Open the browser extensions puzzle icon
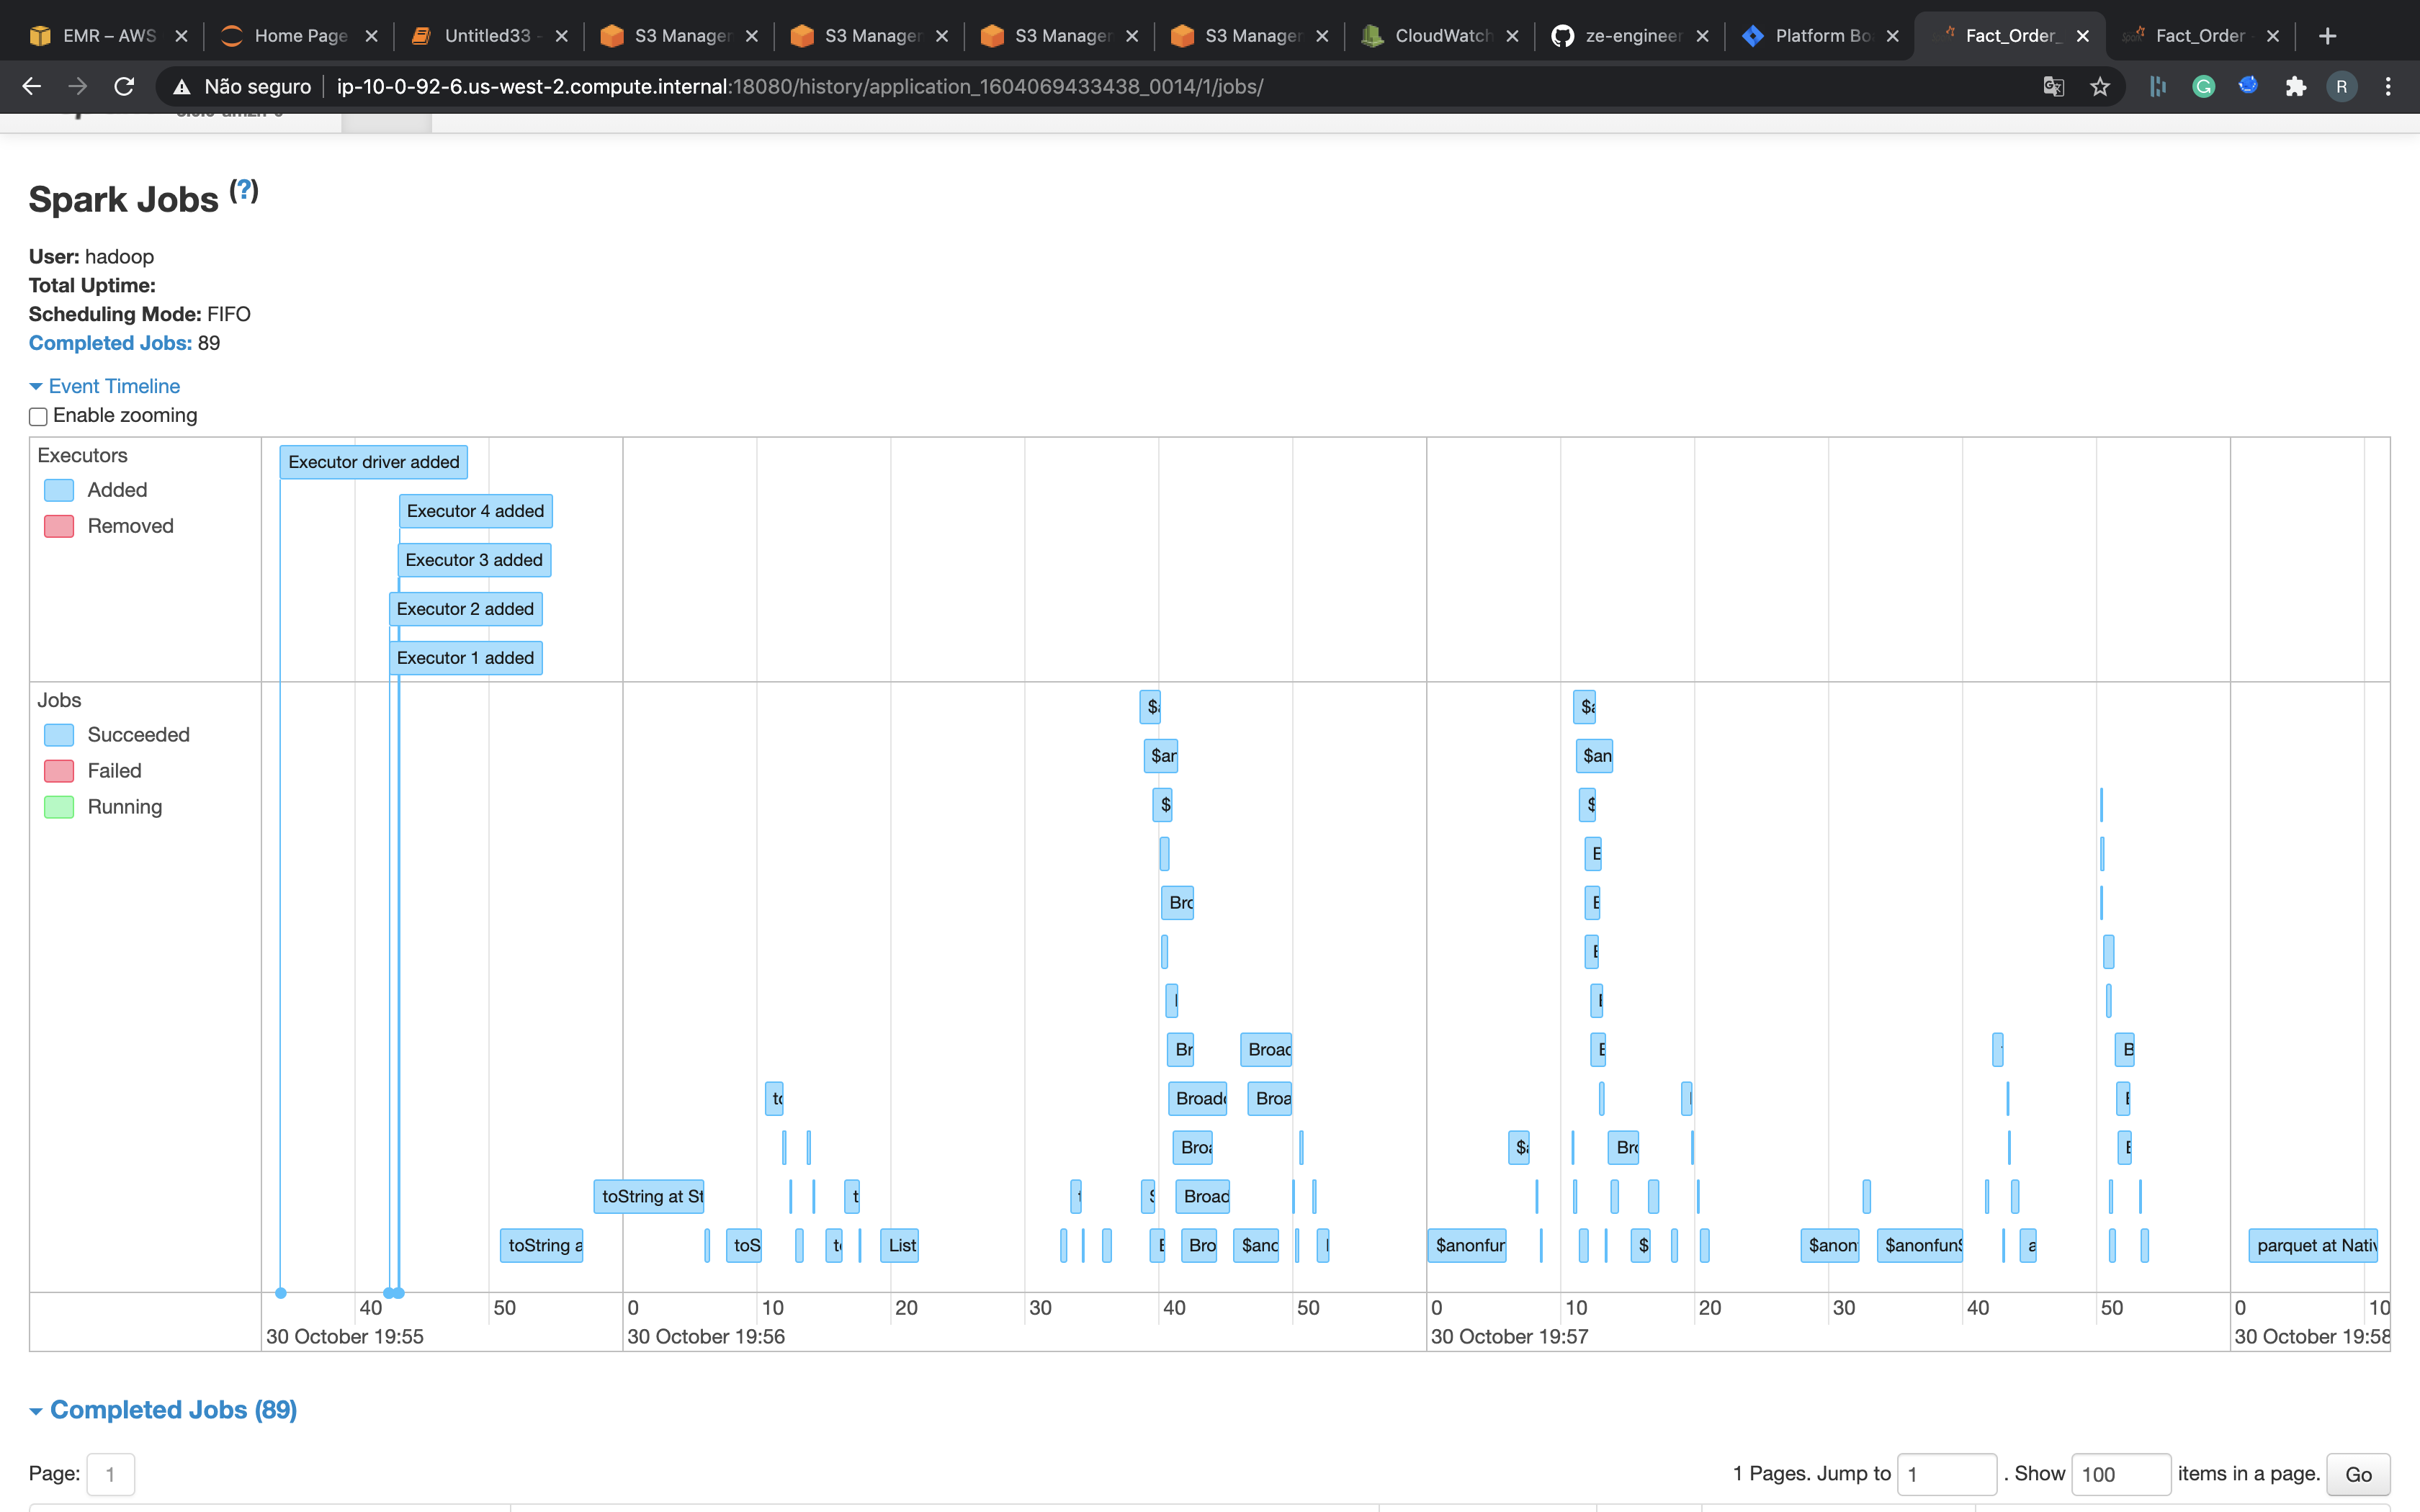Image resolution: width=2420 pixels, height=1512 pixels. [x=2296, y=86]
